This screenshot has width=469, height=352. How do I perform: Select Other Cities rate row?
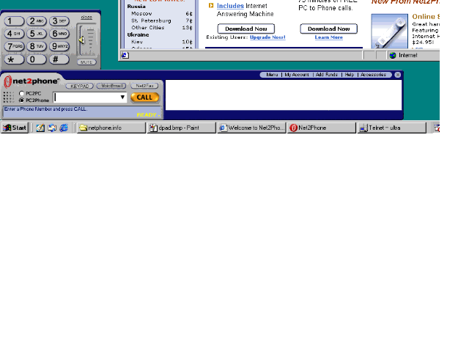(161, 28)
